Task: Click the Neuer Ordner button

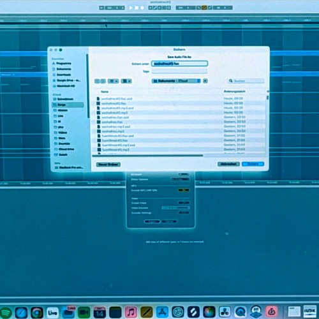Action: point(108,165)
